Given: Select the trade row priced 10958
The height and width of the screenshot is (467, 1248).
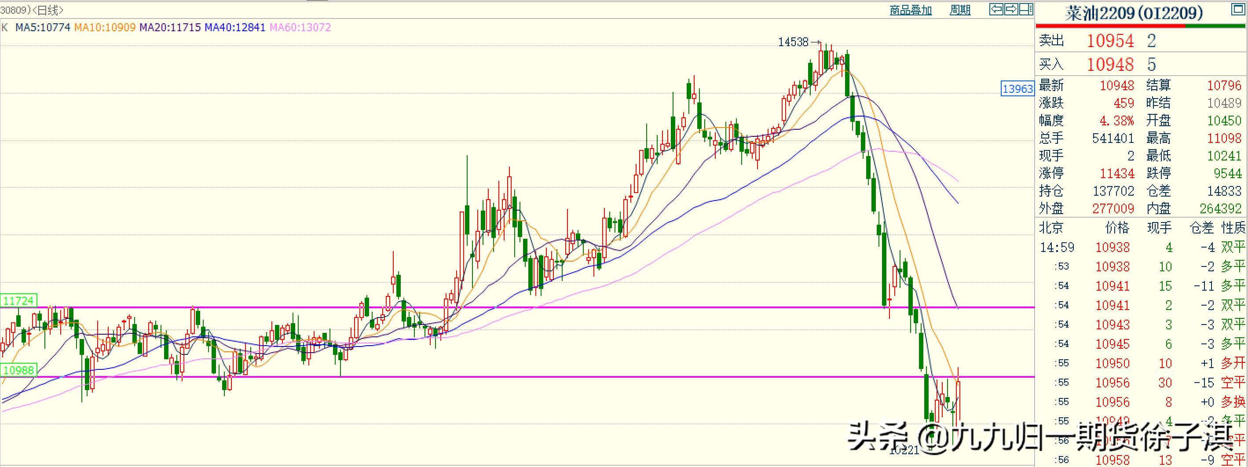Looking at the screenshot, I should pyautogui.click(x=1142, y=460).
